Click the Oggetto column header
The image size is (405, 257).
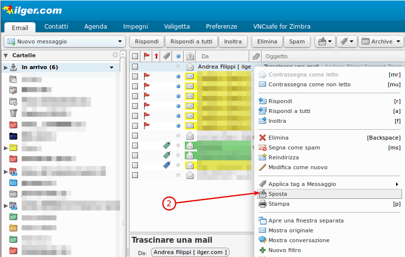276,56
